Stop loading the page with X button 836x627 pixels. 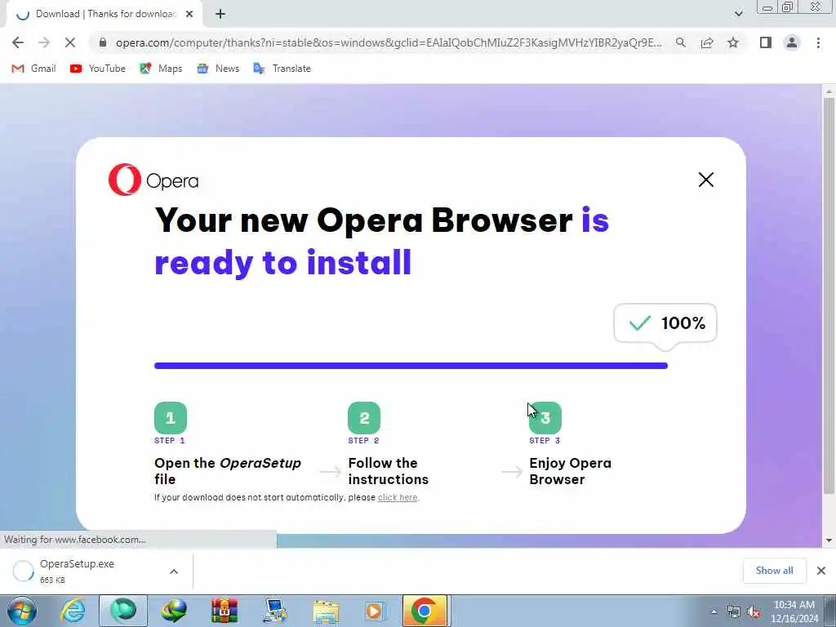(70, 42)
